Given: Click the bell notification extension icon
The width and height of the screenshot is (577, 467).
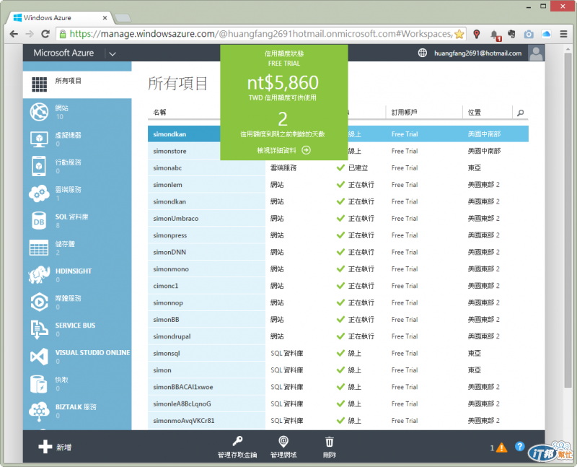Looking at the screenshot, I should click(x=495, y=35).
